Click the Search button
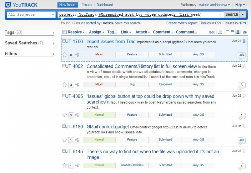This screenshot has height=173, width=251. tap(232, 14)
